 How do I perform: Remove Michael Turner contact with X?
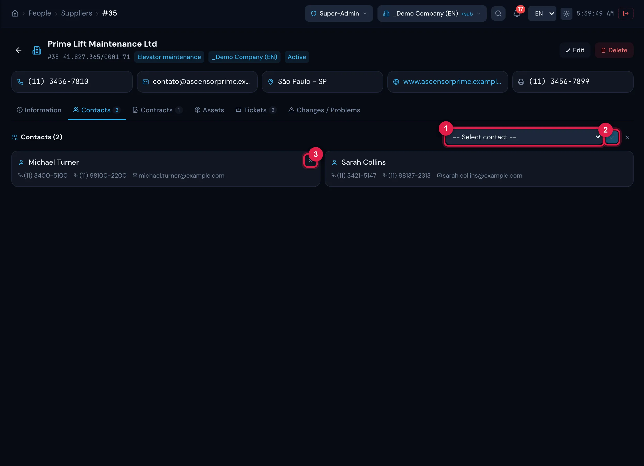pyautogui.click(x=310, y=161)
